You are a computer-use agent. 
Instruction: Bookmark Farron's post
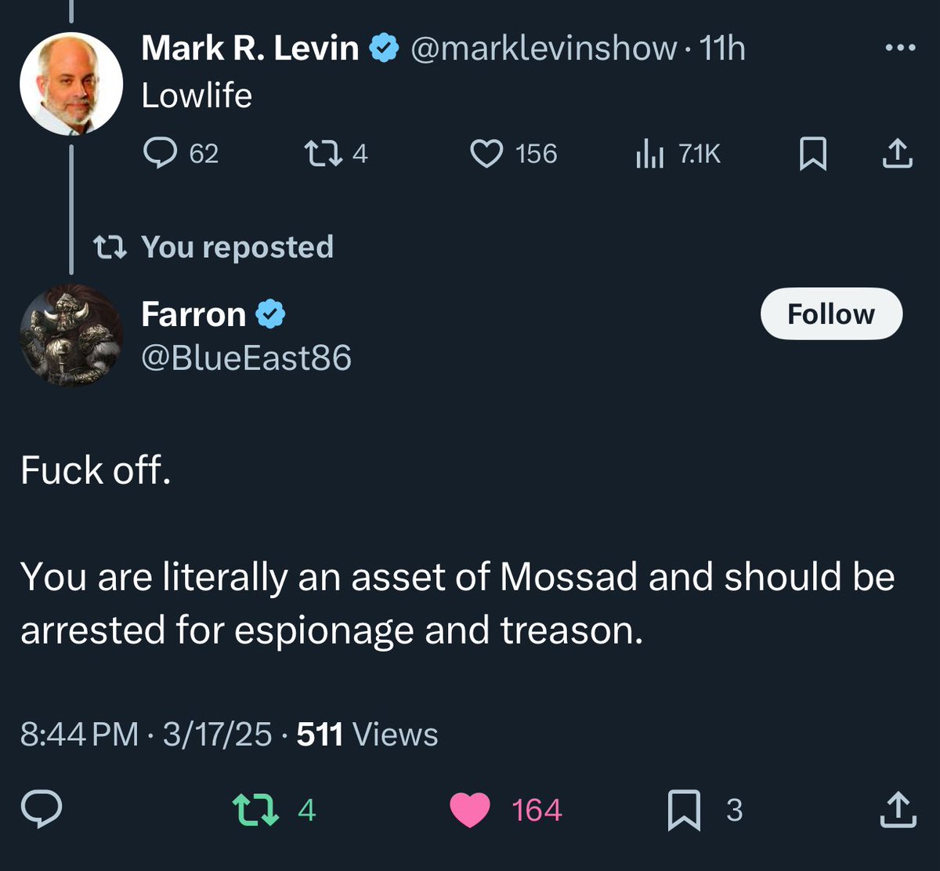point(683,810)
